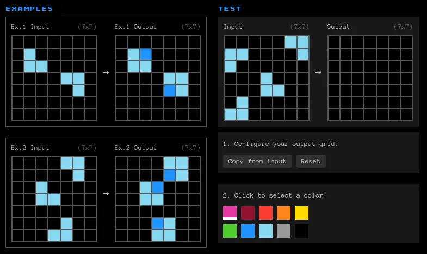Click the (7x7) size label beside Ex.2 Output
The width and height of the screenshot is (427, 254).
tap(190, 148)
